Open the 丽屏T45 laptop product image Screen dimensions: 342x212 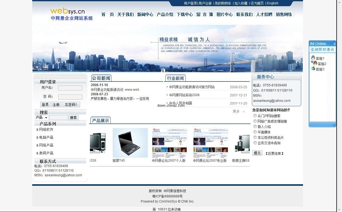point(130,143)
